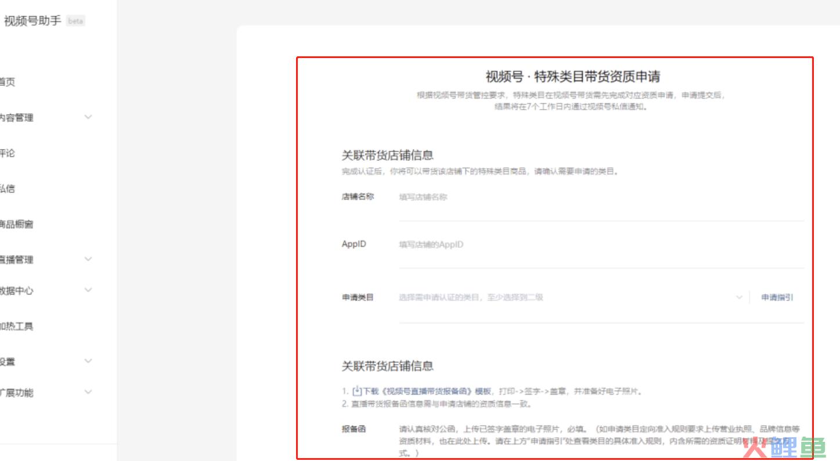Screen dimensions: 840x461
Task: Click the download icon before 下载
Action: (357, 391)
